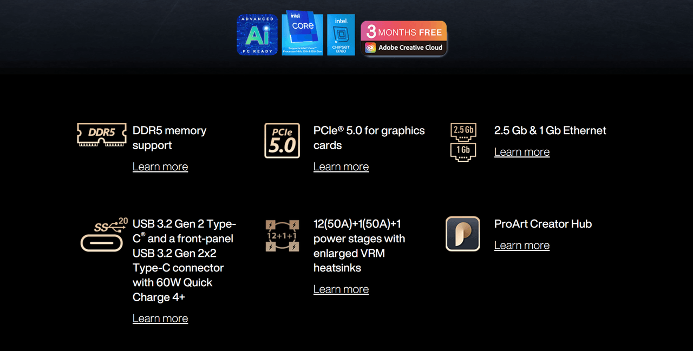Open Learn more below 2.5 Gb Ethernet
This screenshot has width=693, height=351.
[522, 152]
